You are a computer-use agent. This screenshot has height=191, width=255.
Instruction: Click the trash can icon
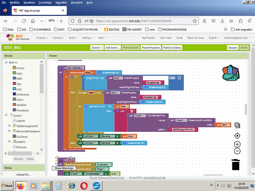pos(236,164)
